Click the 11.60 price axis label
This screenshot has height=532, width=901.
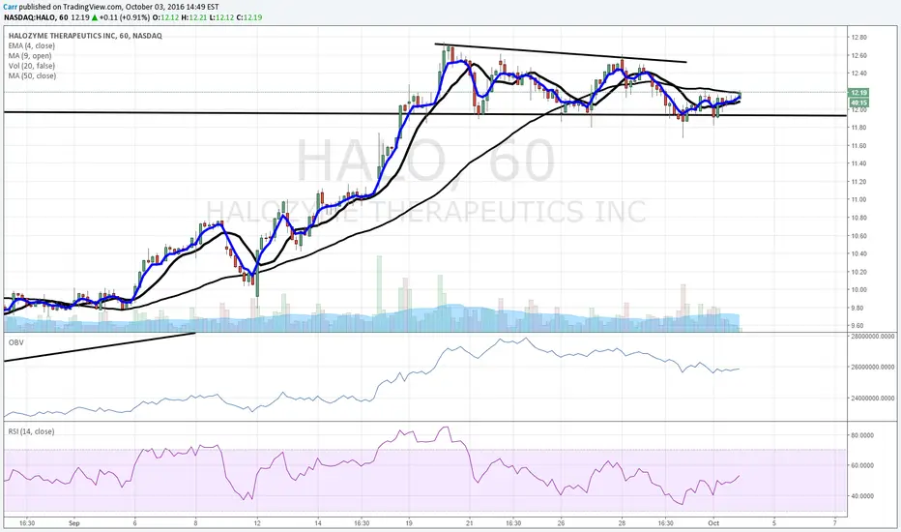[x=859, y=146]
